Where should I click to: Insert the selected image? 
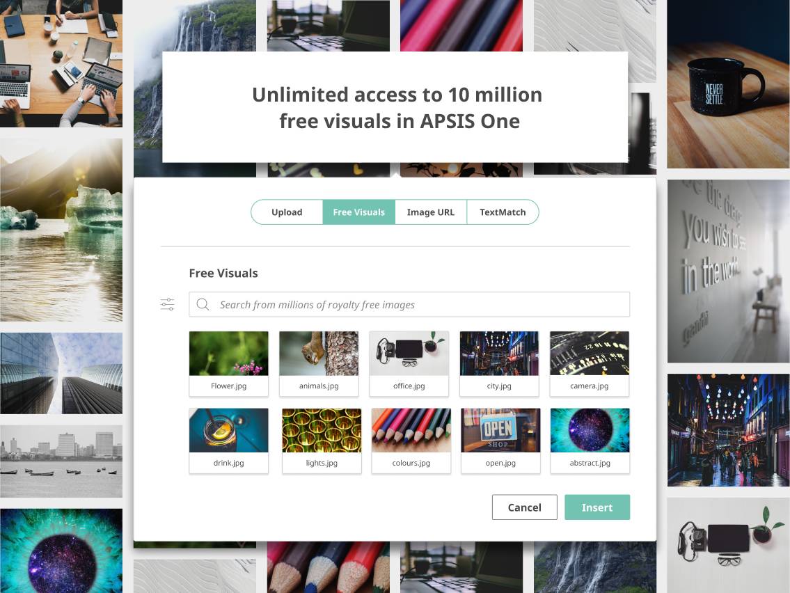click(597, 507)
